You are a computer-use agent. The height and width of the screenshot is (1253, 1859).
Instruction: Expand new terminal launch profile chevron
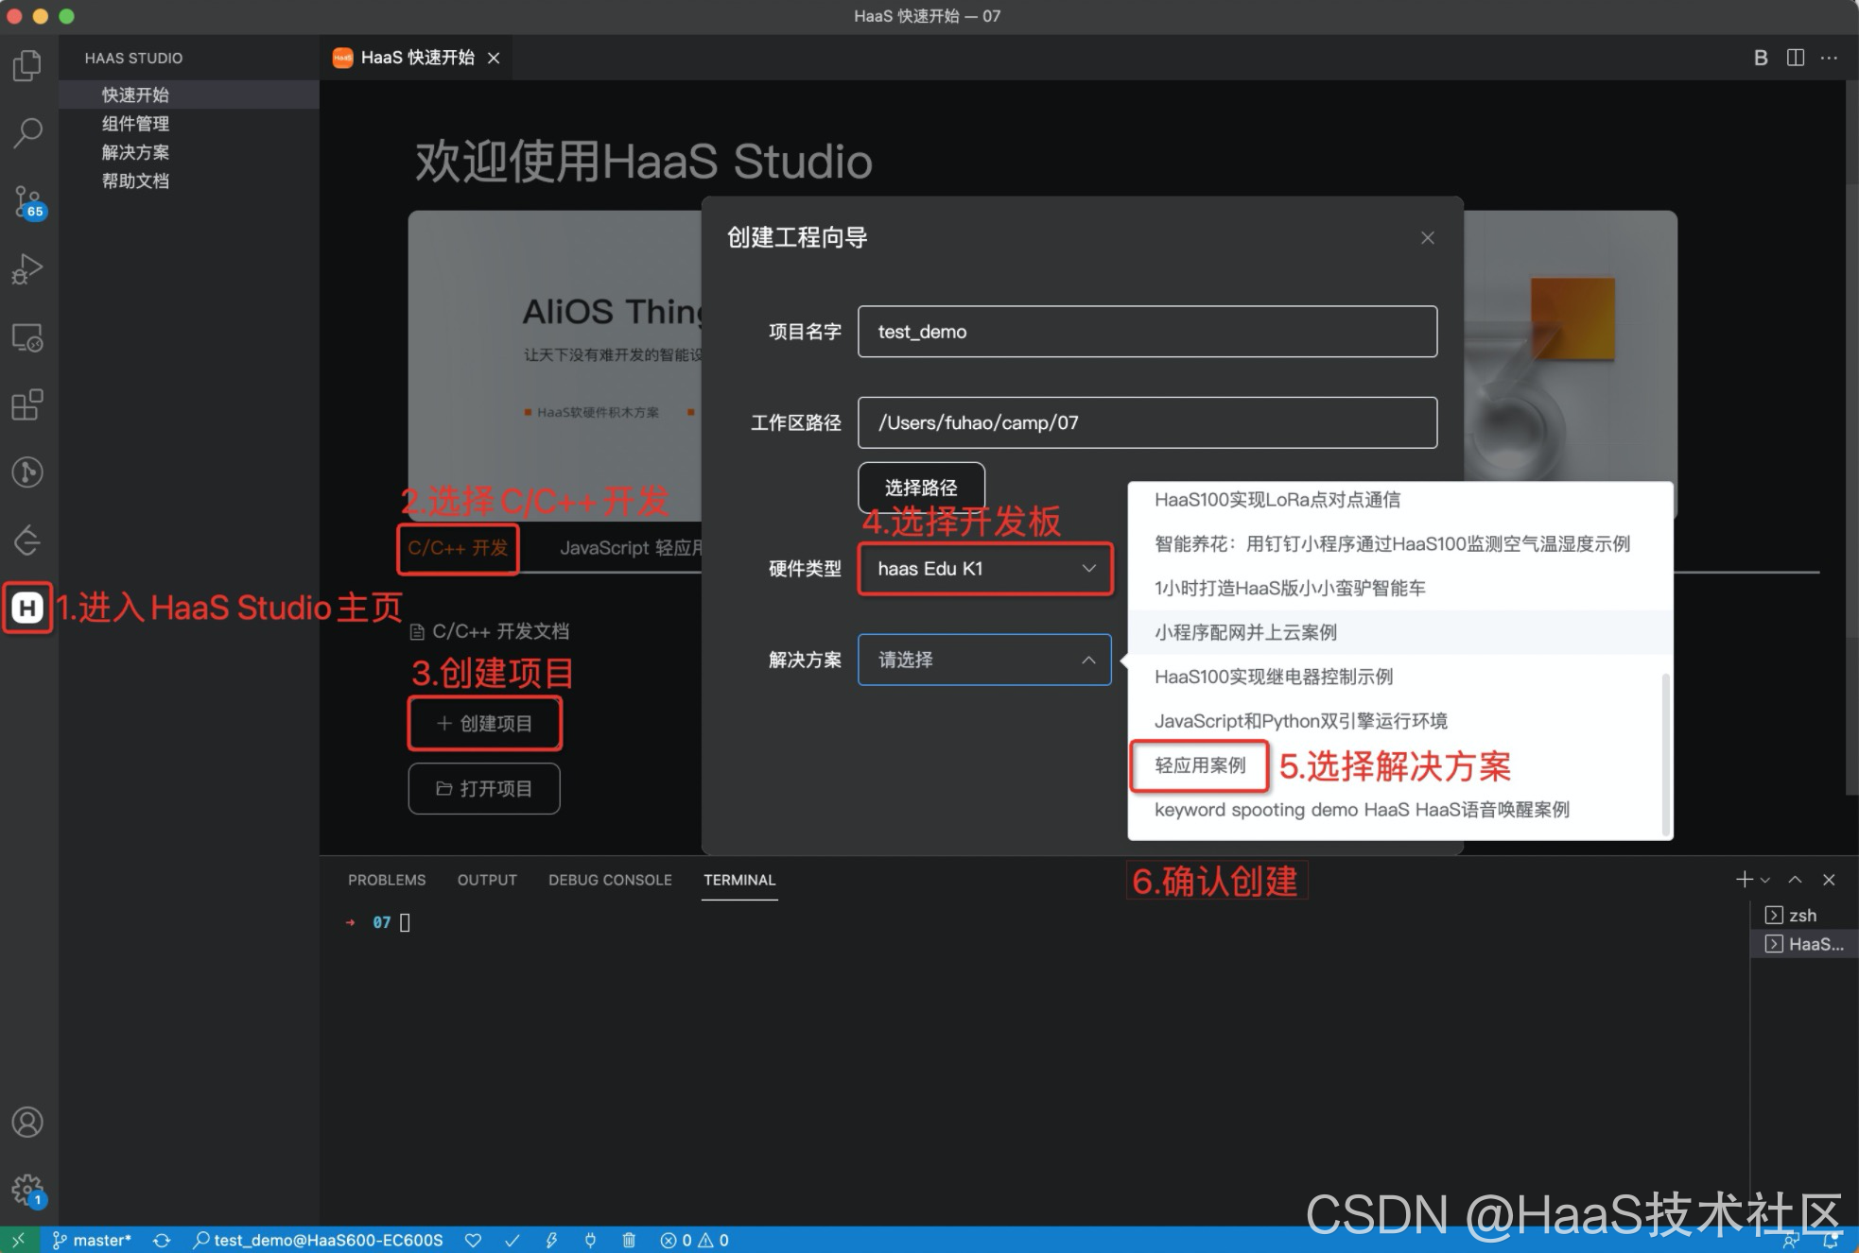pos(1765,881)
